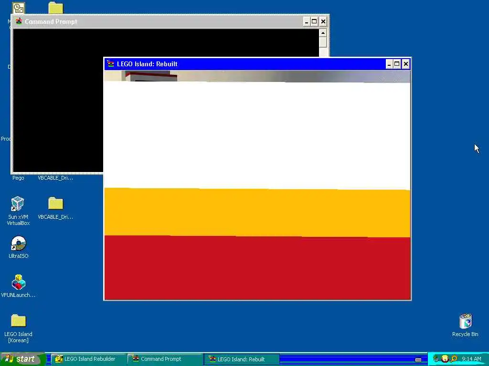This screenshot has width=489, height=366.
Task: Open the Recycle Bin
Action: pos(465,325)
